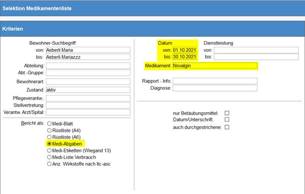Click into the Bewohnerart field

(88, 82)
